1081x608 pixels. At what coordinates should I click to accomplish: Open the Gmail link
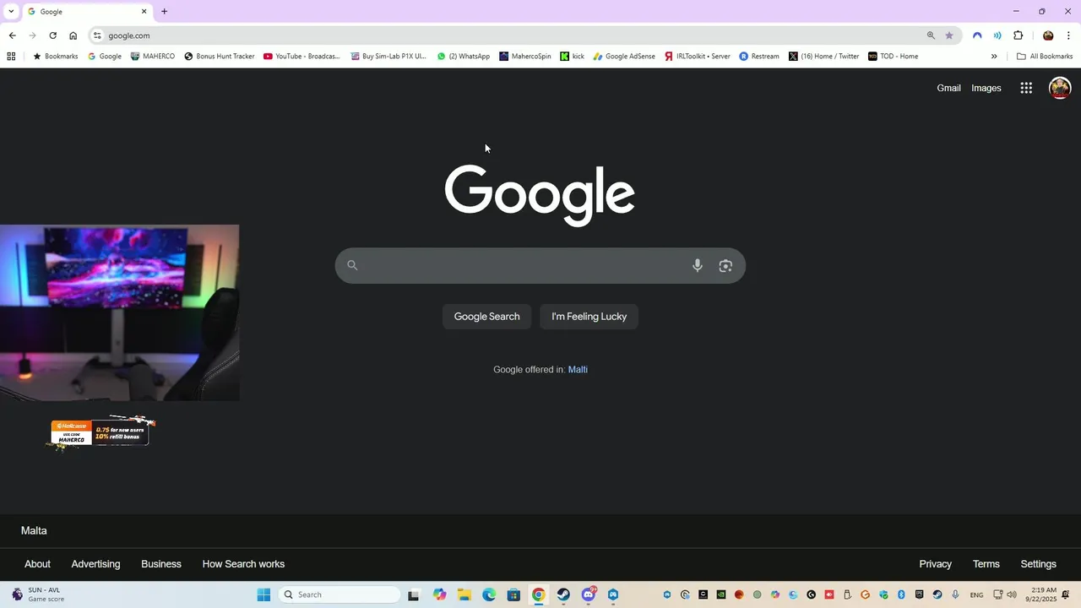point(948,88)
